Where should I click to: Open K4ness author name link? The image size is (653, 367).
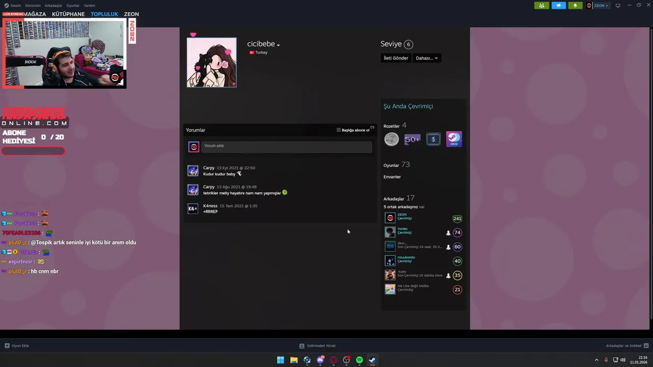click(210, 206)
